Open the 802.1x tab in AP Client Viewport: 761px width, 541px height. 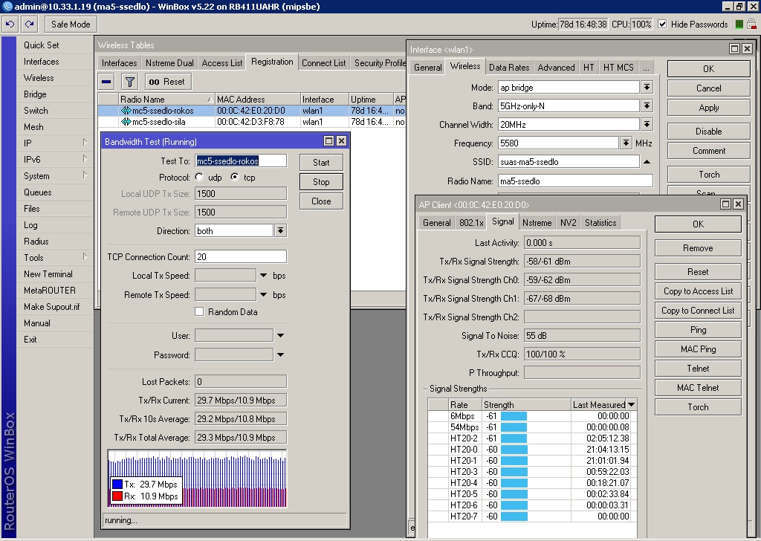click(x=471, y=223)
